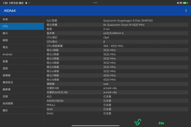
Task: Open the 目錄 section
Action: point(5,97)
